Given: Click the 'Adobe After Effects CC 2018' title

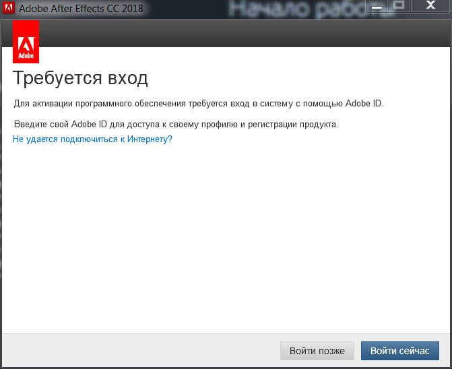Looking at the screenshot, I should tap(81, 8).
